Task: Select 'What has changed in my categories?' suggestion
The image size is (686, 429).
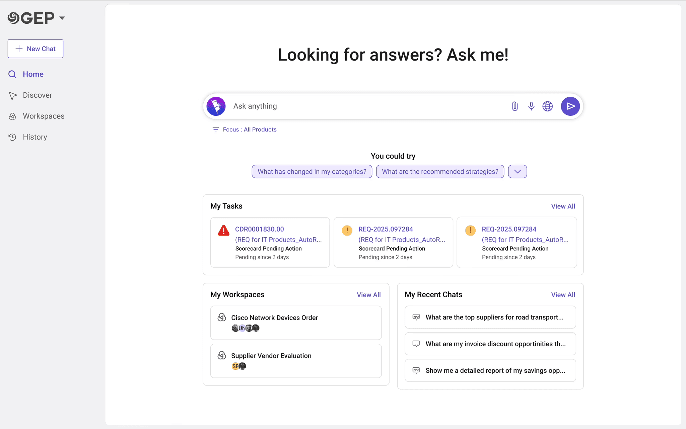Action: point(312,172)
